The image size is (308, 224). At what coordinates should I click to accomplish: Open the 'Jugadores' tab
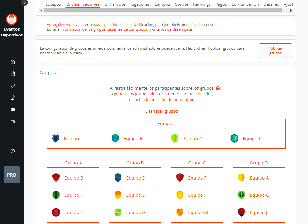(x=140, y=4)
